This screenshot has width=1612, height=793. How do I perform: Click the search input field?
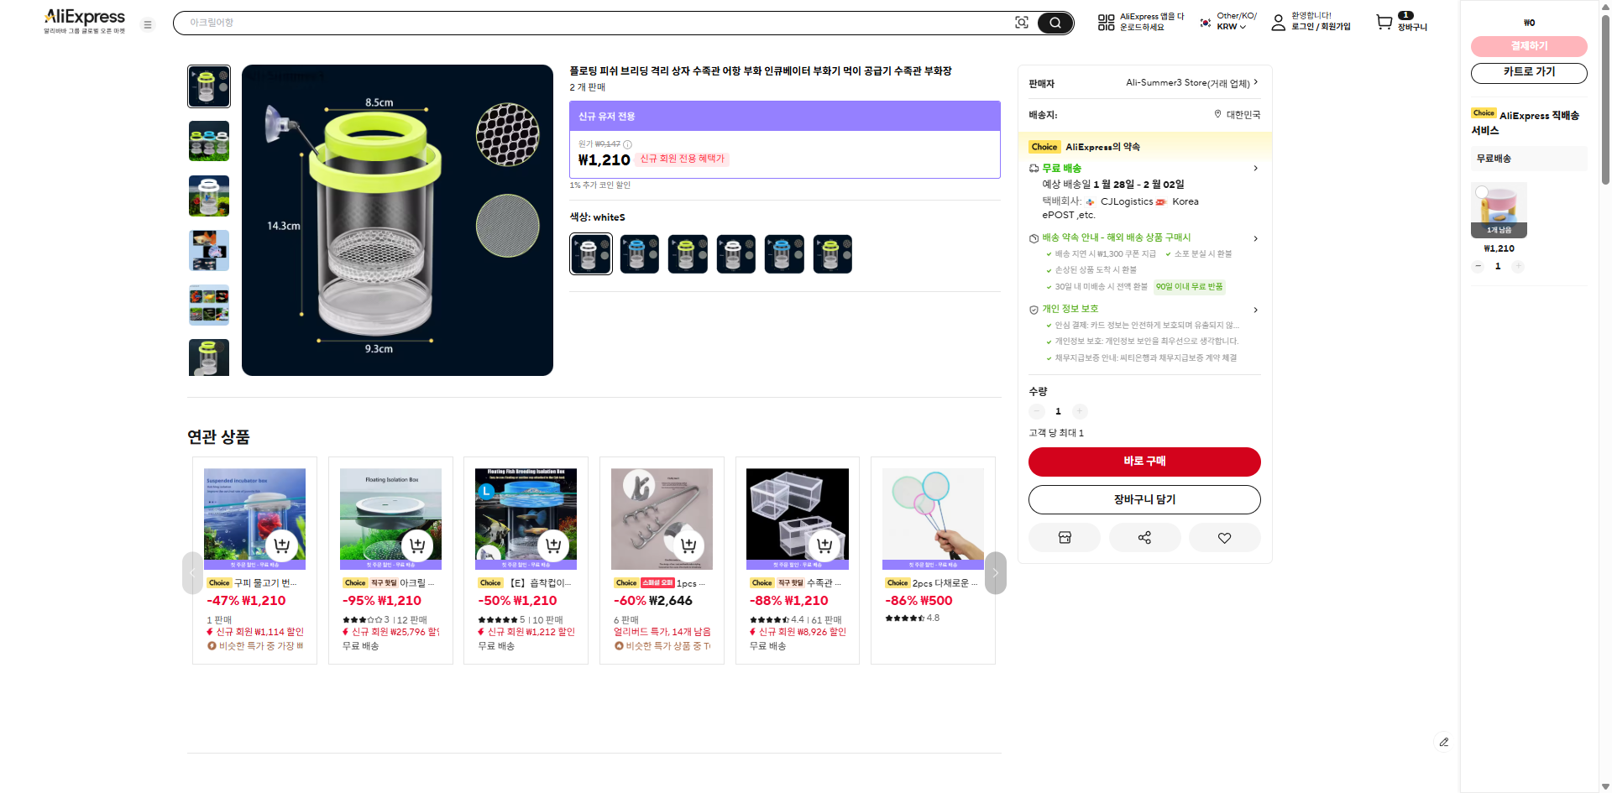(588, 23)
